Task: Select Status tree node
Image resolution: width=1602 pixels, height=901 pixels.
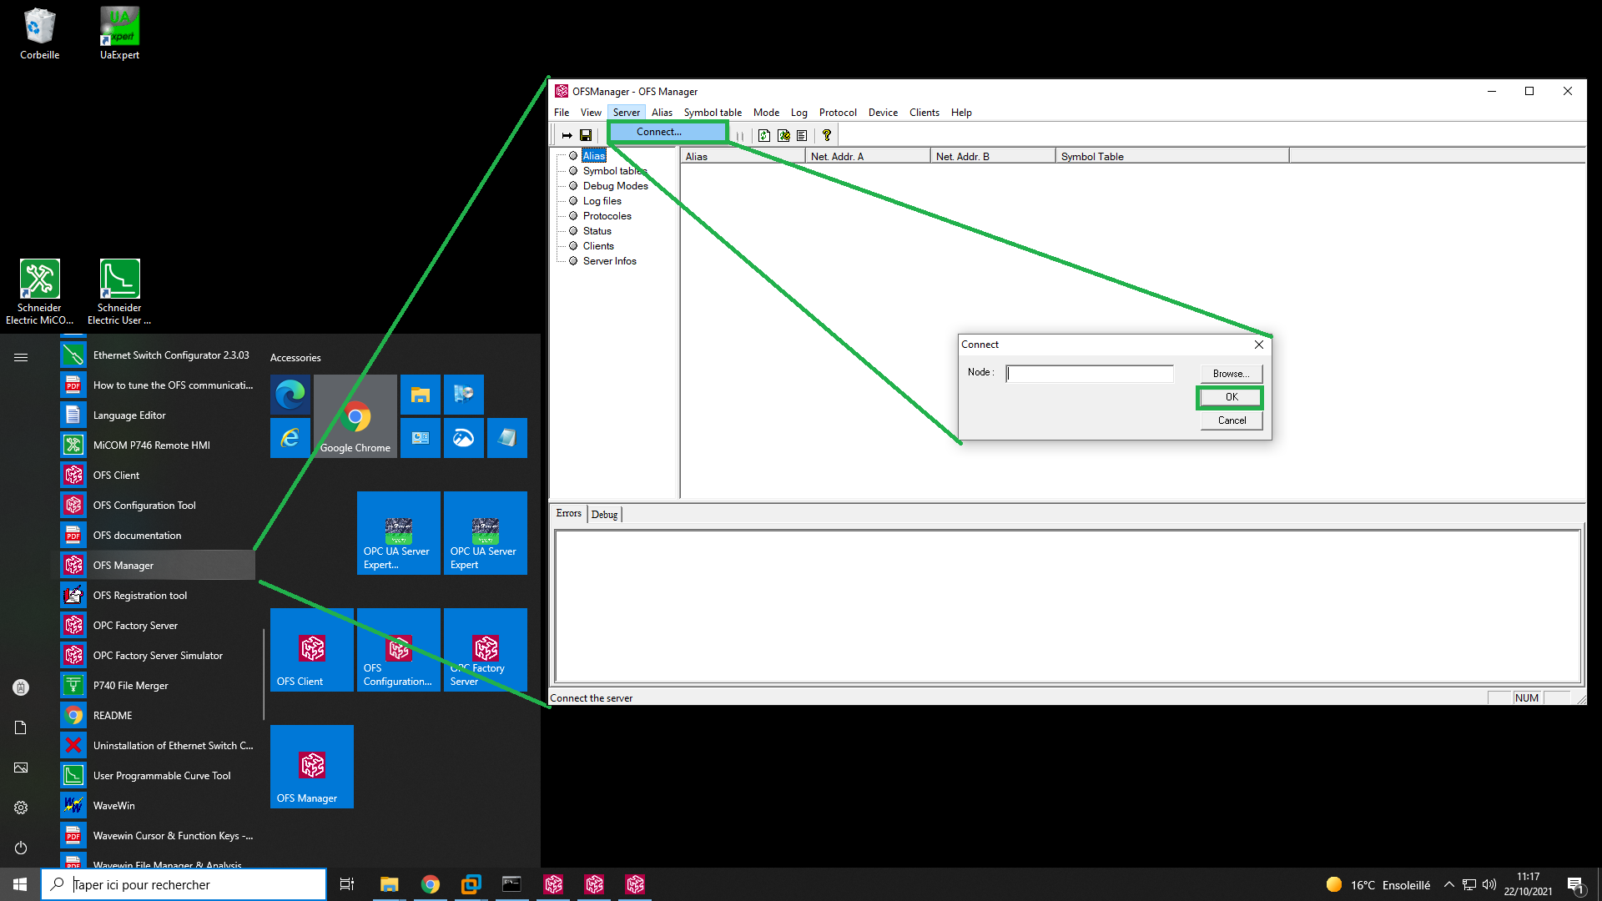Action: coord(597,231)
